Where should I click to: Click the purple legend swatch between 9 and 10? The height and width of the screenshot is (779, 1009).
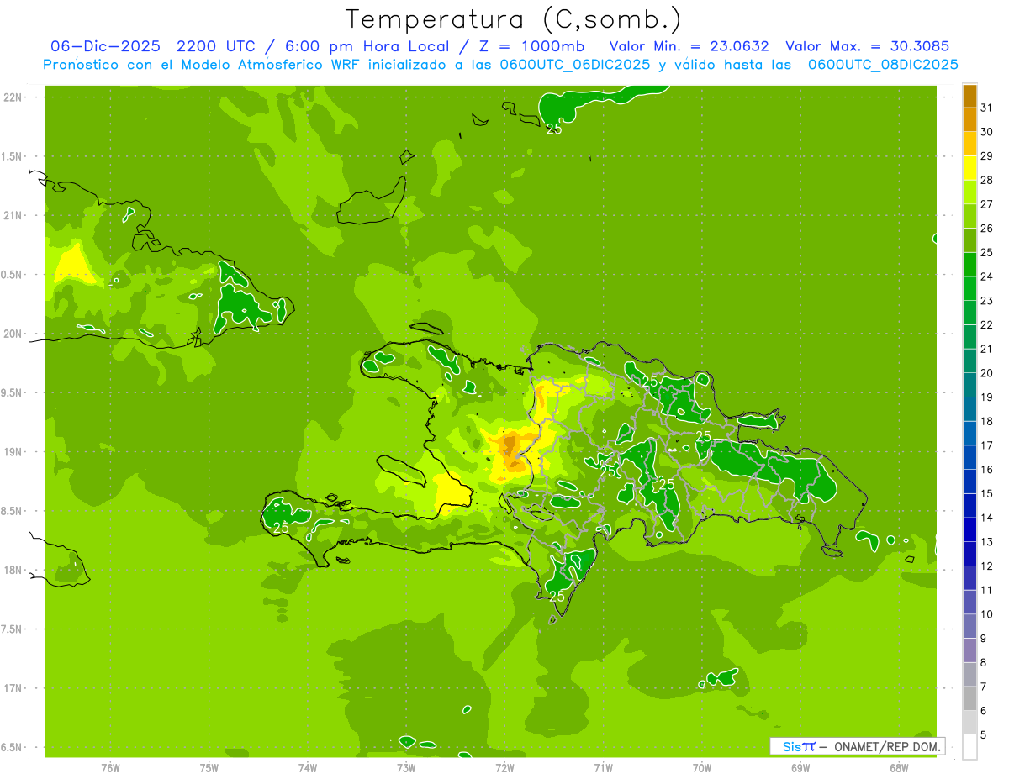969,626
